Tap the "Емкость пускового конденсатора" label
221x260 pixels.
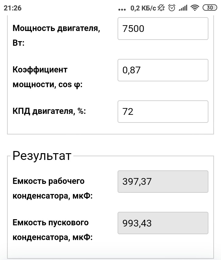tap(52, 230)
